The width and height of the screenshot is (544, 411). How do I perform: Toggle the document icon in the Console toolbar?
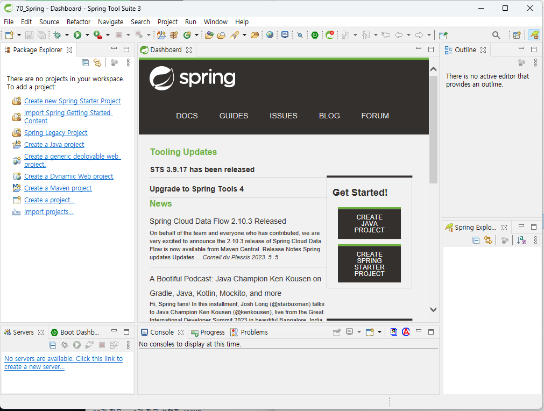[x=393, y=332]
